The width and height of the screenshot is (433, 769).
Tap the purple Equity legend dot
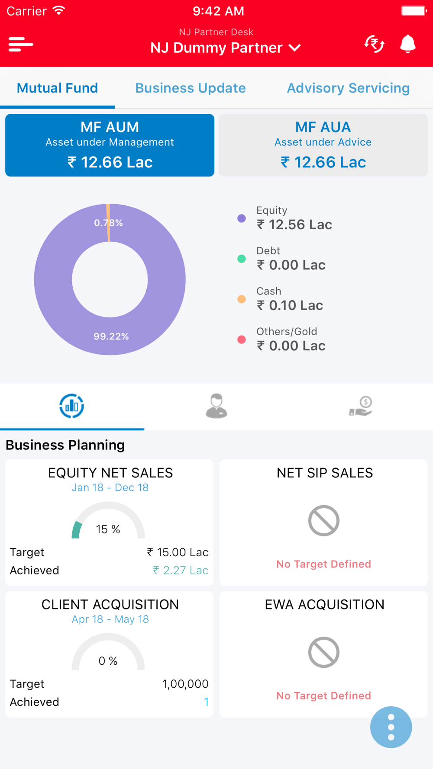242,218
